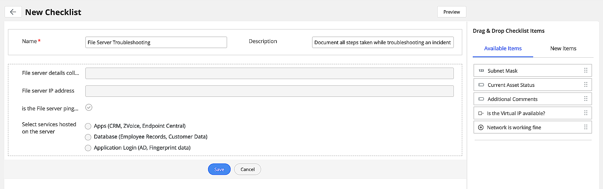The width and height of the screenshot is (603, 189).
Task: Click the numeric type icon beside Subnet Mask
Action: pyautogui.click(x=481, y=71)
